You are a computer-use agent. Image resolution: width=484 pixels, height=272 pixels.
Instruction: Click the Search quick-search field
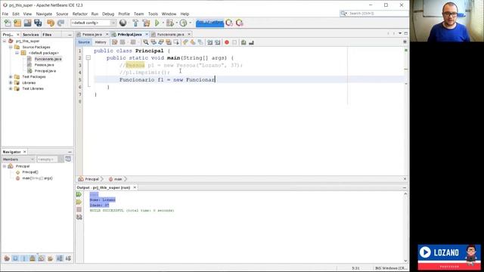(374, 14)
